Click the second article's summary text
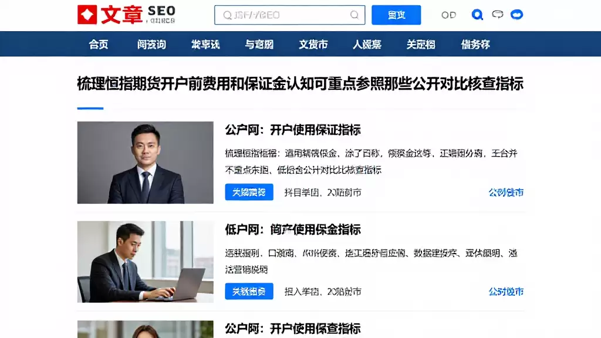The height and width of the screenshot is (338, 601). tap(371, 261)
